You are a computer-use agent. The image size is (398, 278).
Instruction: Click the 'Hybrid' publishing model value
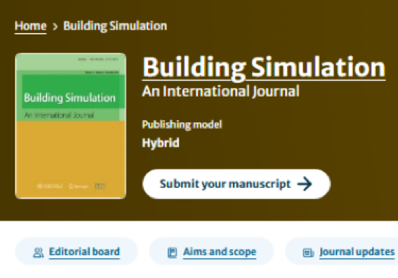pos(161,143)
